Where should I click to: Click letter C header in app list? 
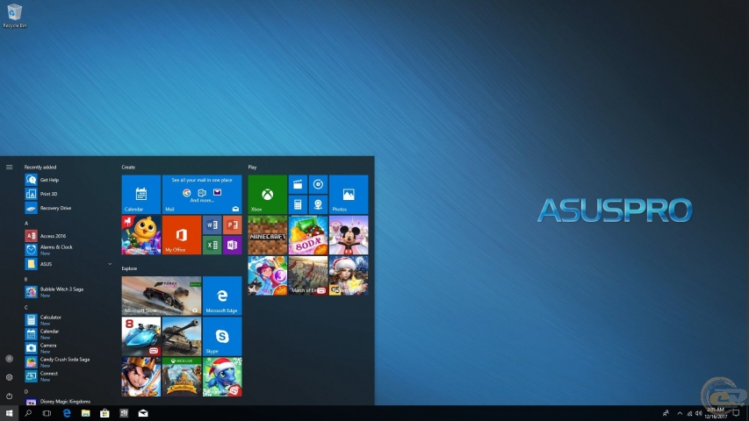[x=26, y=307]
